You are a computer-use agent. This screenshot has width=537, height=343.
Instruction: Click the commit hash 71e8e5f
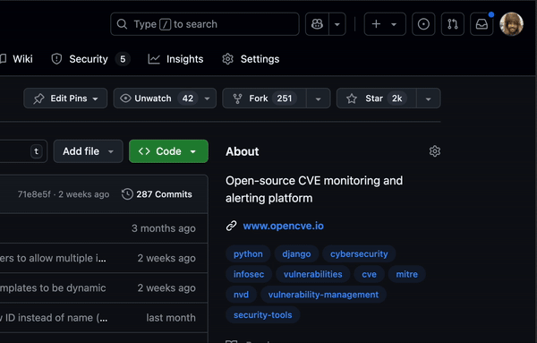pos(34,194)
